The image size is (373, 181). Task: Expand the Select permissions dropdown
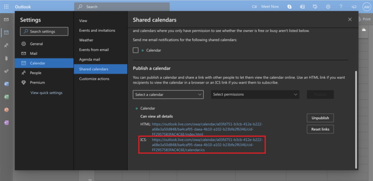pyautogui.click(x=255, y=94)
